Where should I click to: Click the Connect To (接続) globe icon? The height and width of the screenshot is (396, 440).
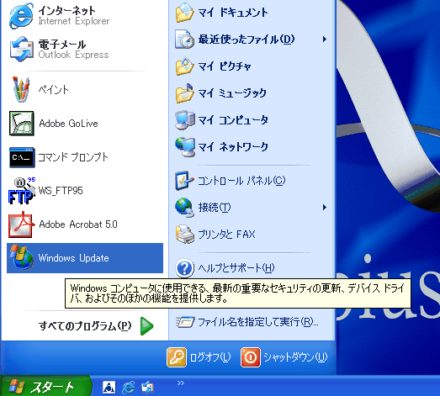(184, 208)
